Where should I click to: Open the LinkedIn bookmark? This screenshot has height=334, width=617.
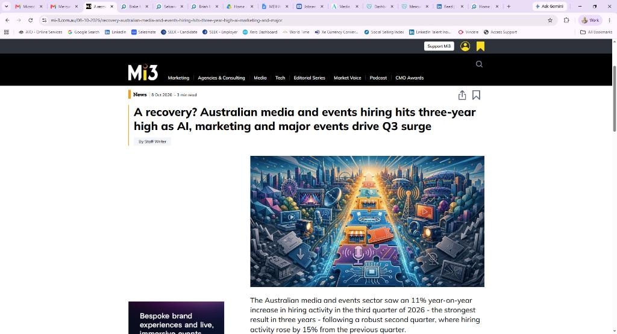tap(115, 32)
